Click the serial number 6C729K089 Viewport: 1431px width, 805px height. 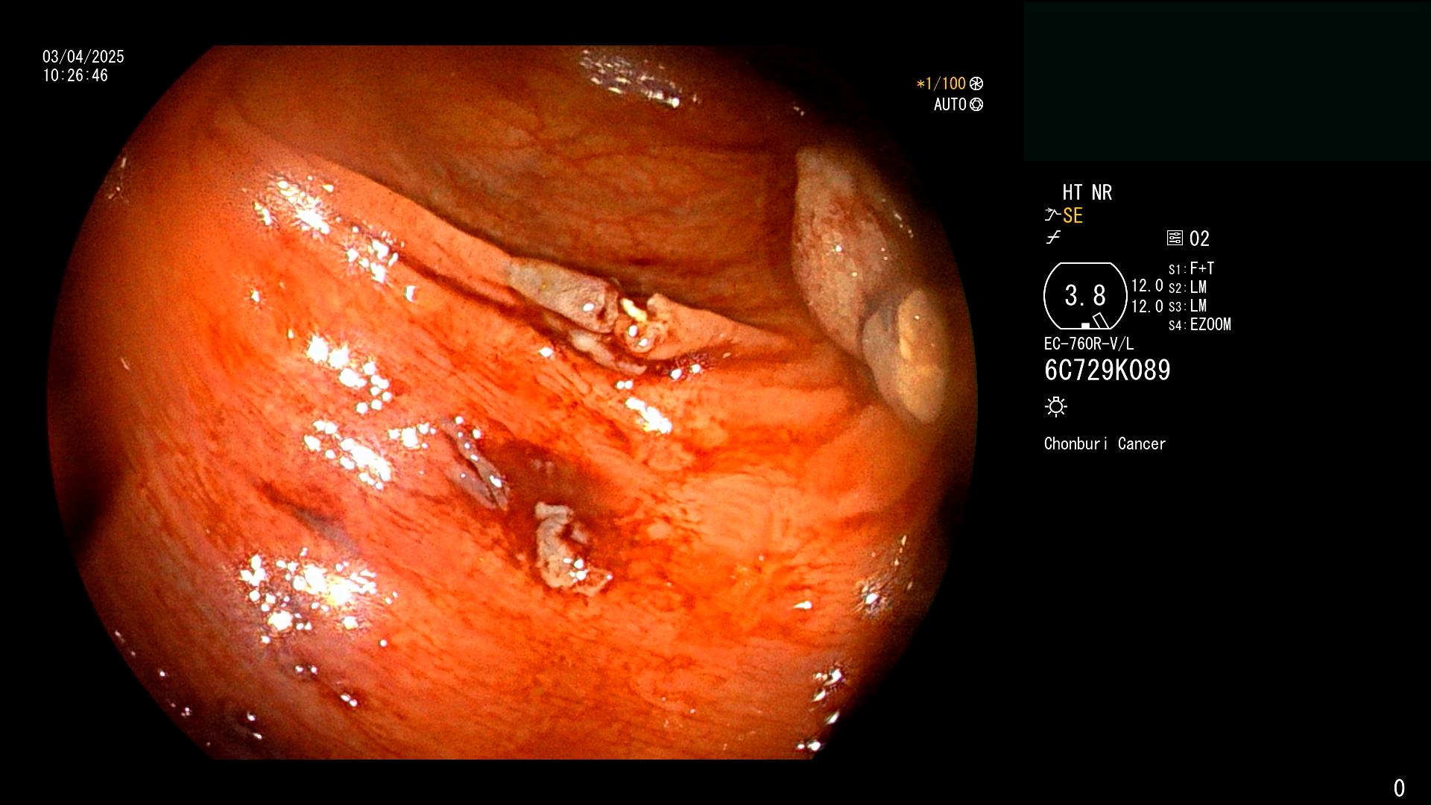point(1108,370)
